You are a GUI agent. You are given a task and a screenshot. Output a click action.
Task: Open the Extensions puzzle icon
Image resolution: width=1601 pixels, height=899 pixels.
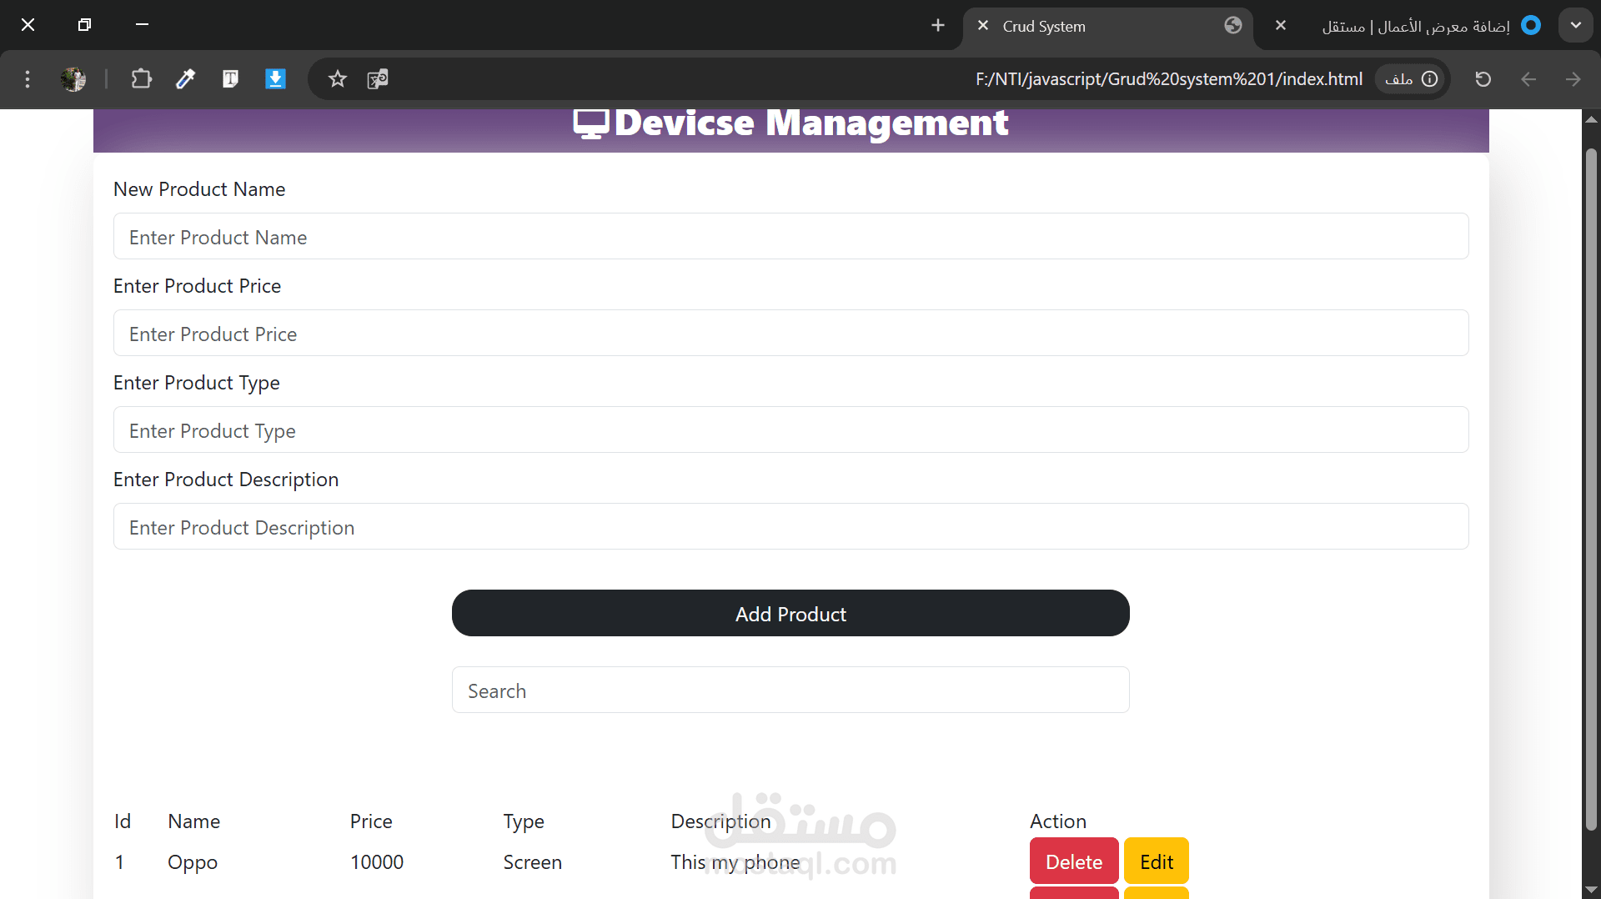(x=141, y=79)
